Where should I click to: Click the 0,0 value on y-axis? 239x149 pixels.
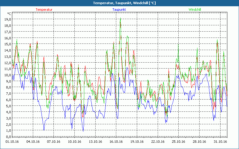[9, 137]
